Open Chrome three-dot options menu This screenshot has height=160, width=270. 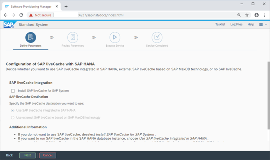pyautogui.click(x=265, y=15)
